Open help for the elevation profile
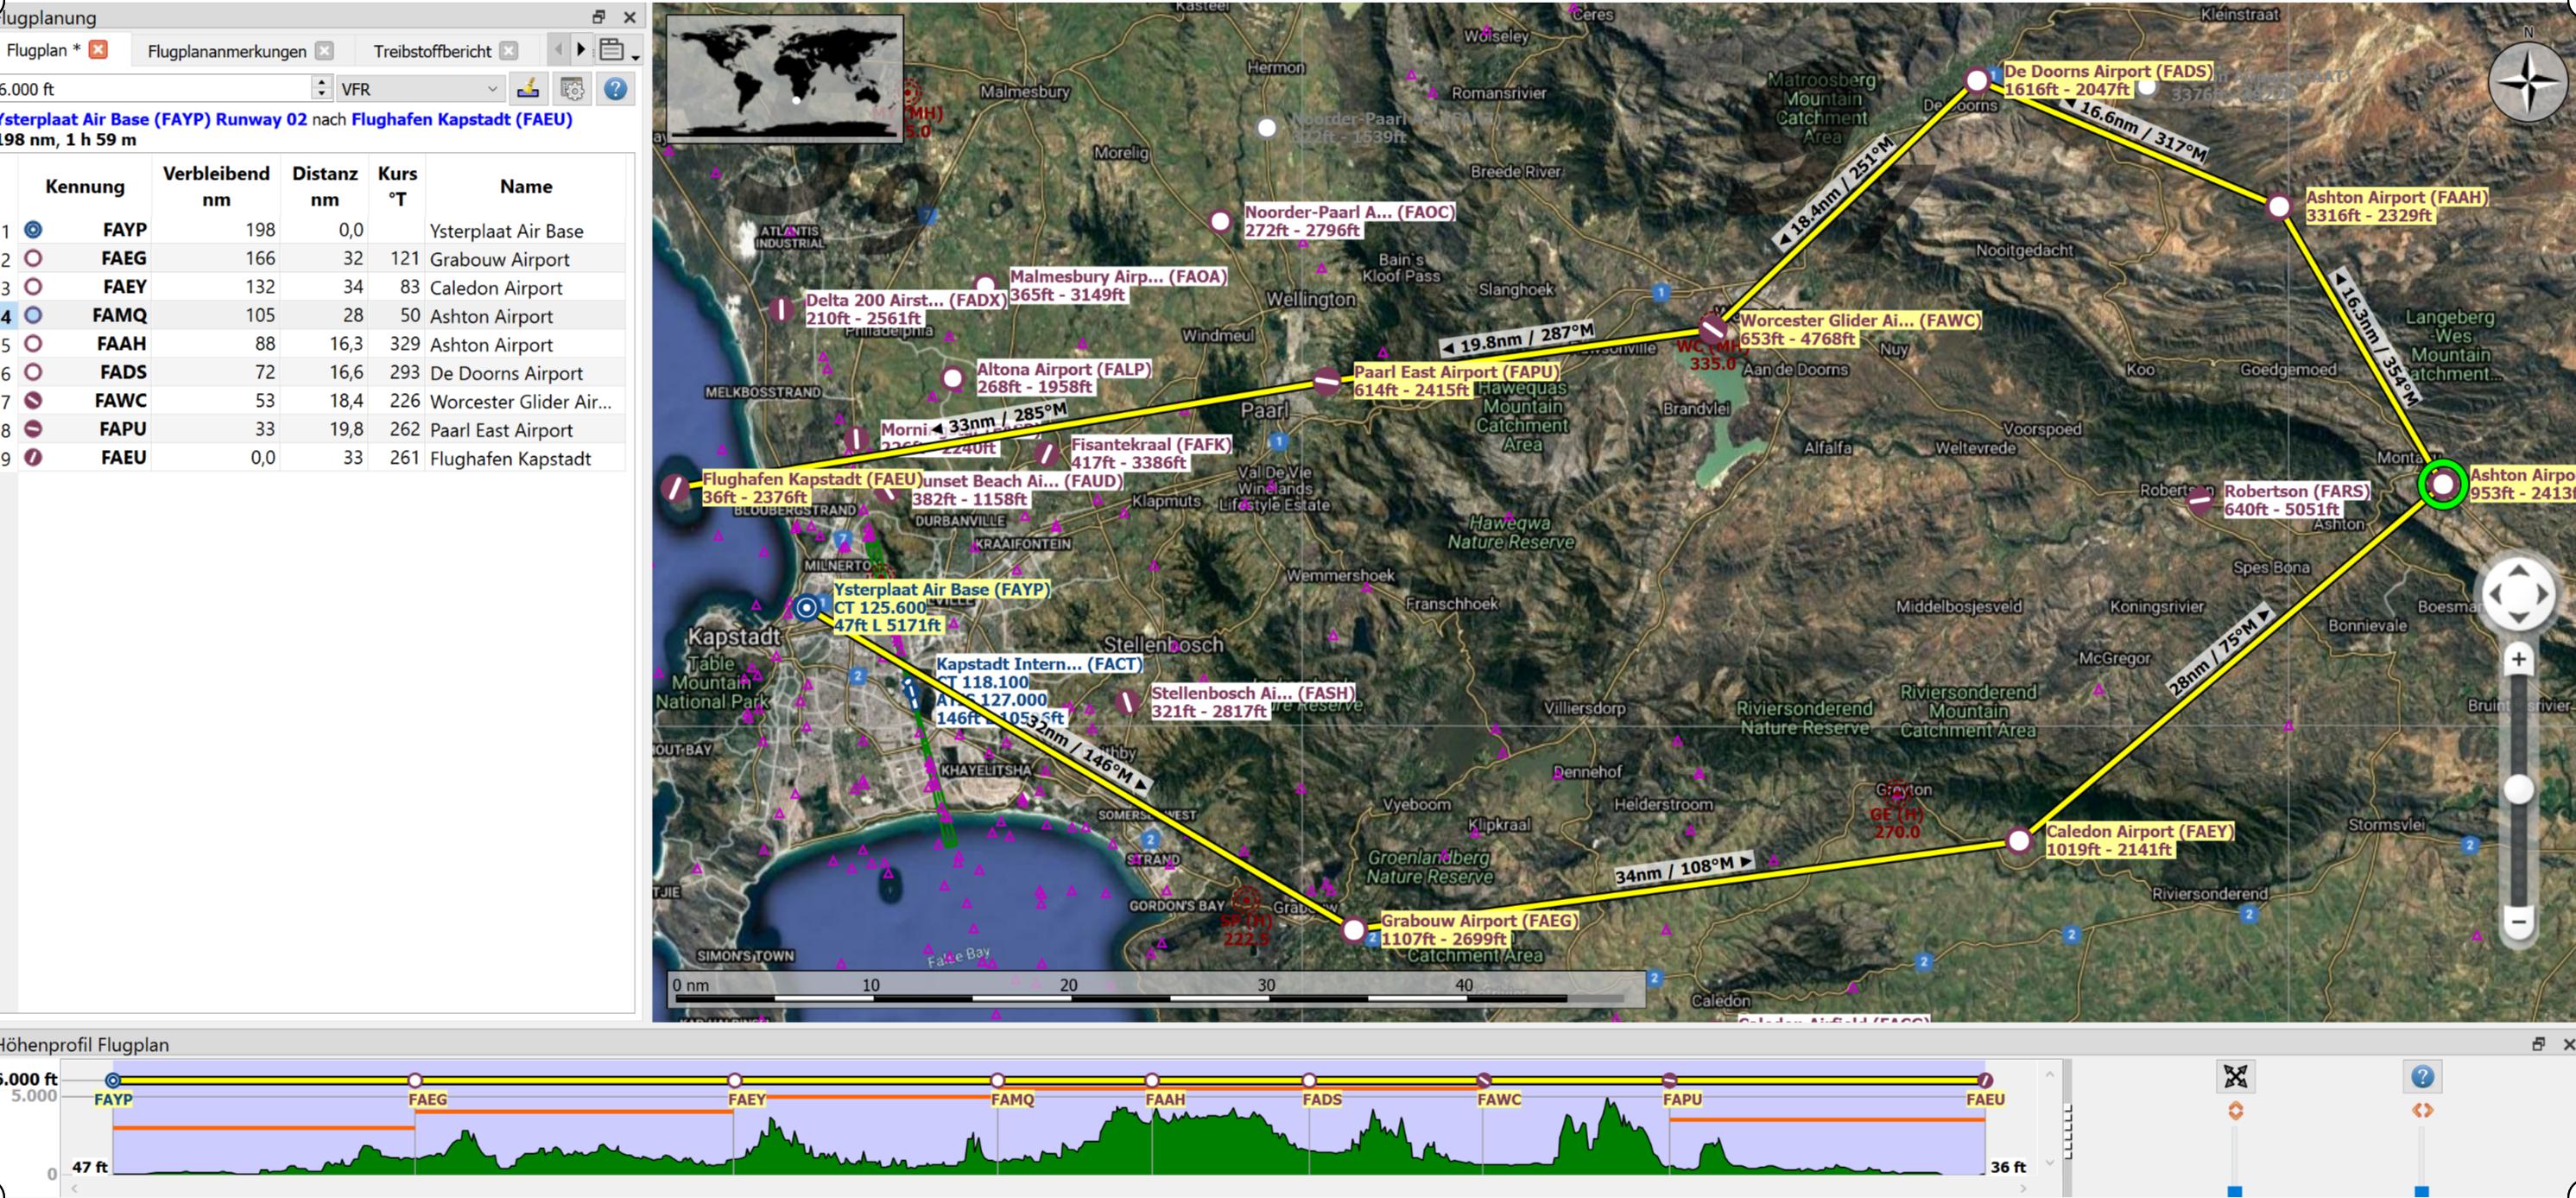 click(2422, 1077)
